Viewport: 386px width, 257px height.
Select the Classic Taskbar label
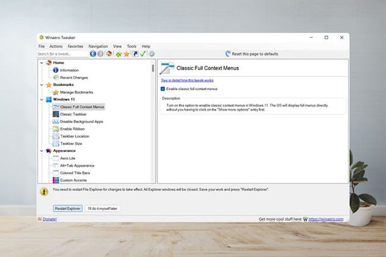(x=74, y=115)
